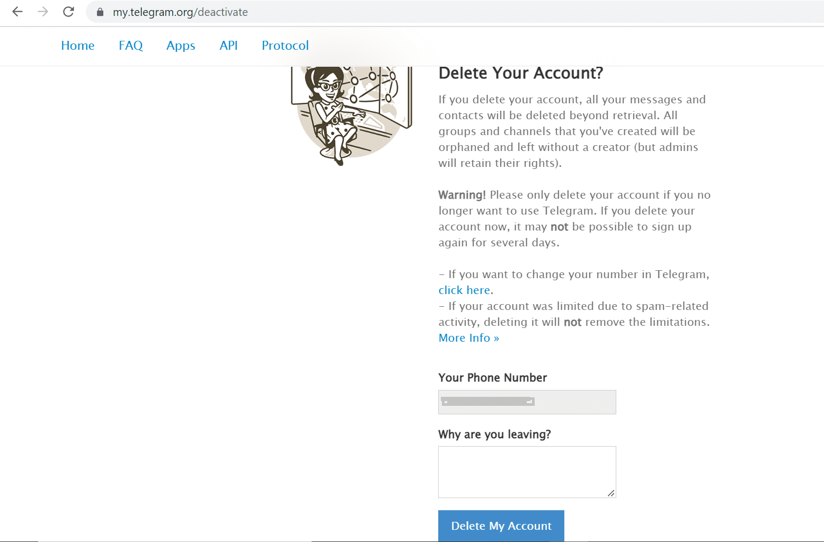The image size is (824, 542).
Task: Open the FAQ nav link
Action: (131, 46)
